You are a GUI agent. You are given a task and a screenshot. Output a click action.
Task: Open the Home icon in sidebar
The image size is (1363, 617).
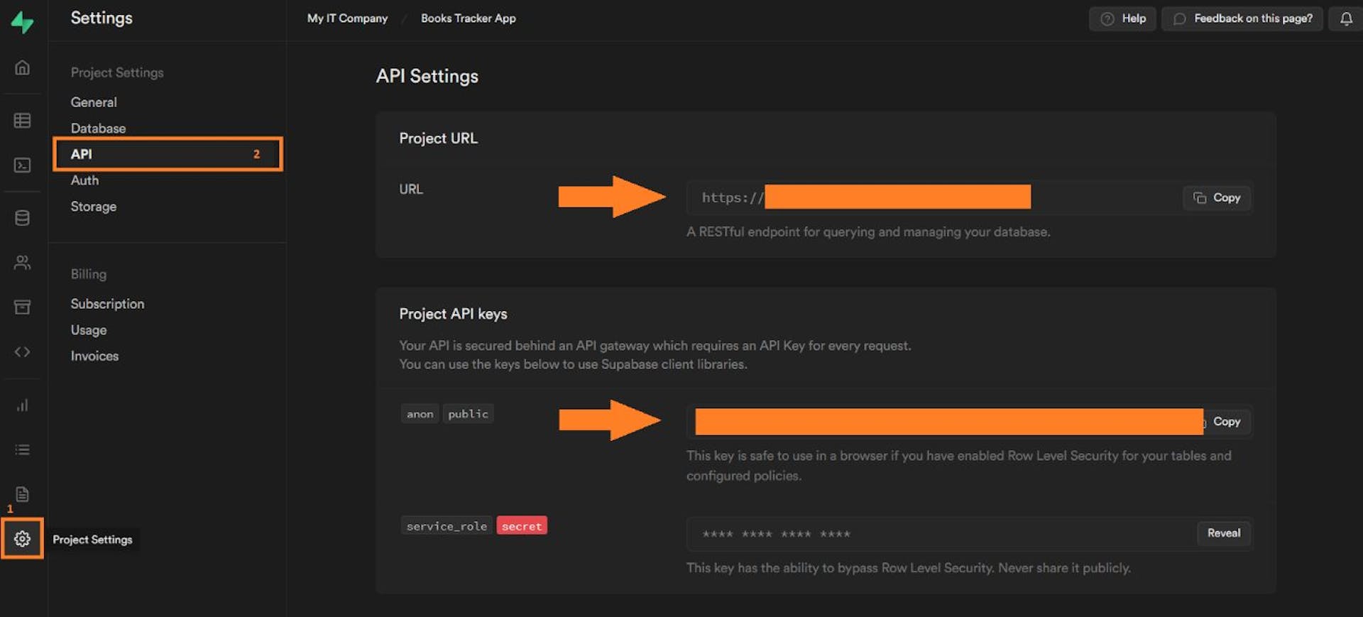23,67
